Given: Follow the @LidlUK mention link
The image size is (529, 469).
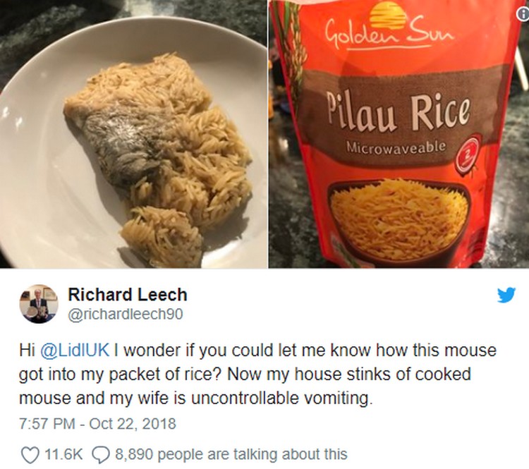Looking at the screenshot, I should pos(75,350).
